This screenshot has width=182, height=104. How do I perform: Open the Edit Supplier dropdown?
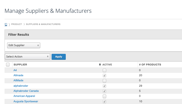(24, 45)
